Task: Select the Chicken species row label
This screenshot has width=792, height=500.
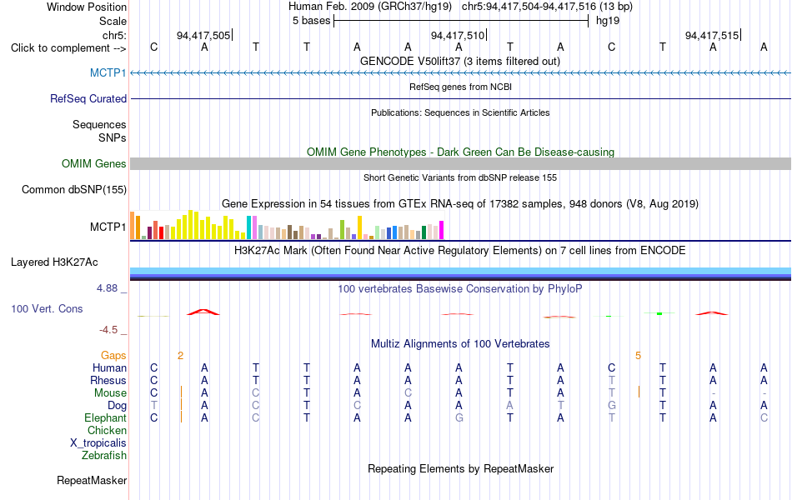Action: click(x=107, y=430)
